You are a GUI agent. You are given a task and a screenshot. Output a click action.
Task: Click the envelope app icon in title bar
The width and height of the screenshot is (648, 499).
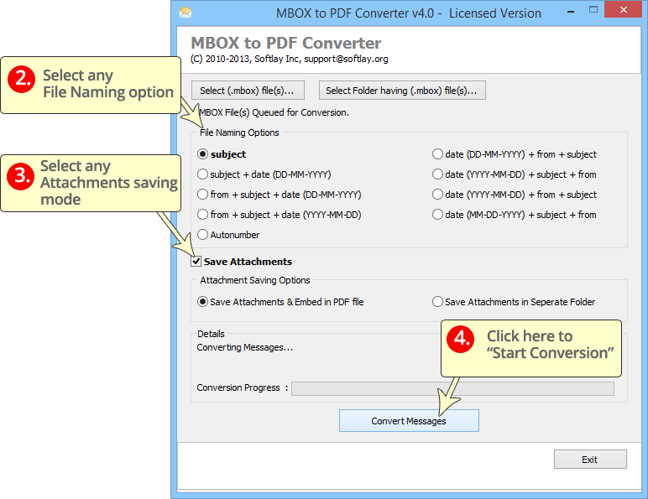pyautogui.click(x=186, y=13)
